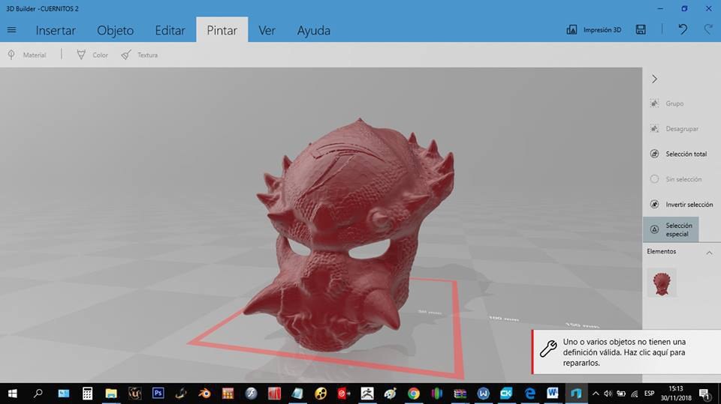Click Invertir selección

tap(681, 205)
